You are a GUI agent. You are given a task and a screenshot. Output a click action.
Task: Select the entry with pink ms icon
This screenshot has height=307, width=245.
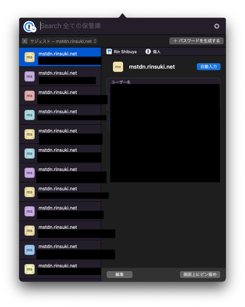coord(60,96)
